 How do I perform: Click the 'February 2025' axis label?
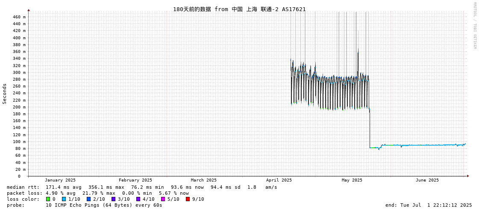(135, 180)
